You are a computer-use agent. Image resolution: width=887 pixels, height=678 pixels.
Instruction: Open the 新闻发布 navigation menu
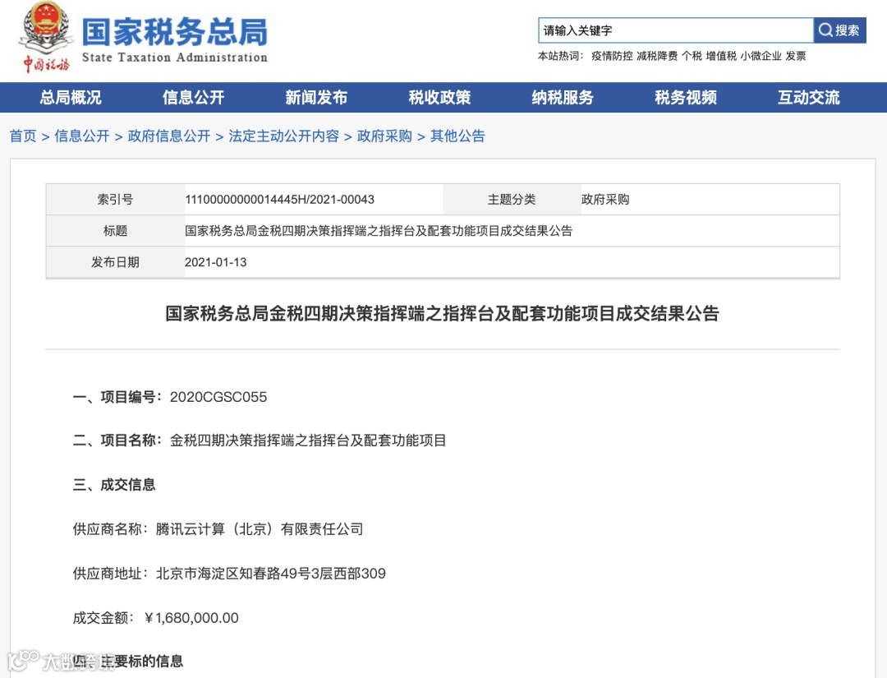(x=316, y=97)
